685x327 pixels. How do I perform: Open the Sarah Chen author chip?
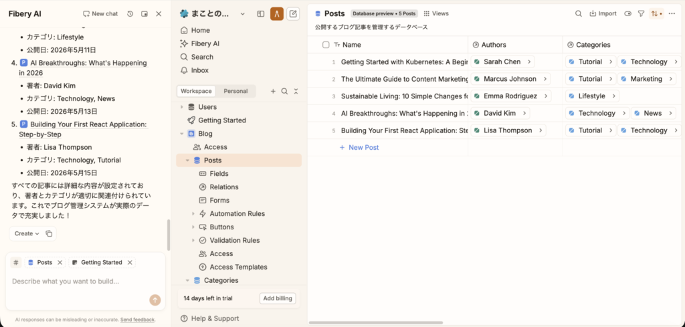(x=502, y=62)
